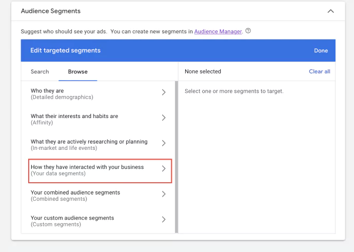Viewport: 354px width, 252px height.
Task: Expand chevron for Custom segments row
Action: 164,219
